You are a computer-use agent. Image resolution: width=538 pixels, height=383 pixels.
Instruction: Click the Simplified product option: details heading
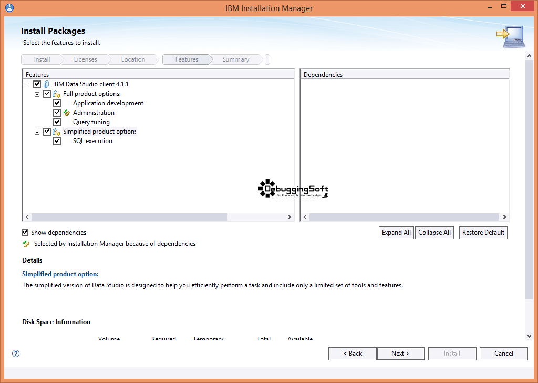[60, 274]
